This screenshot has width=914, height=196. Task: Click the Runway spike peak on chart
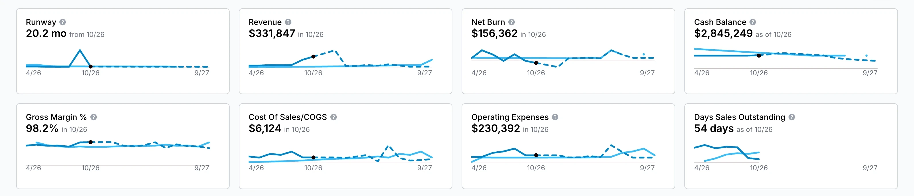point(80,50)
